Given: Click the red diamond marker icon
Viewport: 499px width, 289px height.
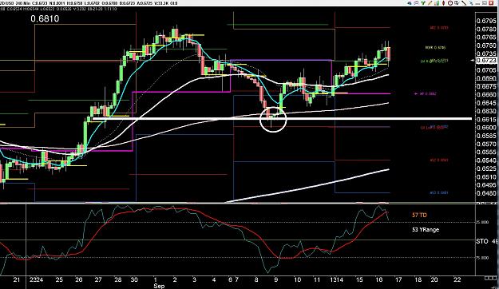Looking at the screenshot, I should pyautogui.click(x=443, y=3).
